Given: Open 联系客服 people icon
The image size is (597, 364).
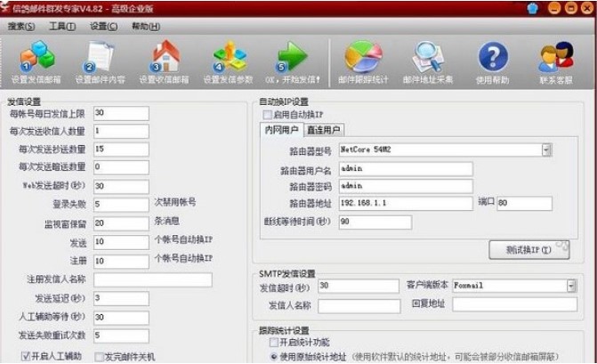Looking at the screenshot, I should [x=556, y=57].
